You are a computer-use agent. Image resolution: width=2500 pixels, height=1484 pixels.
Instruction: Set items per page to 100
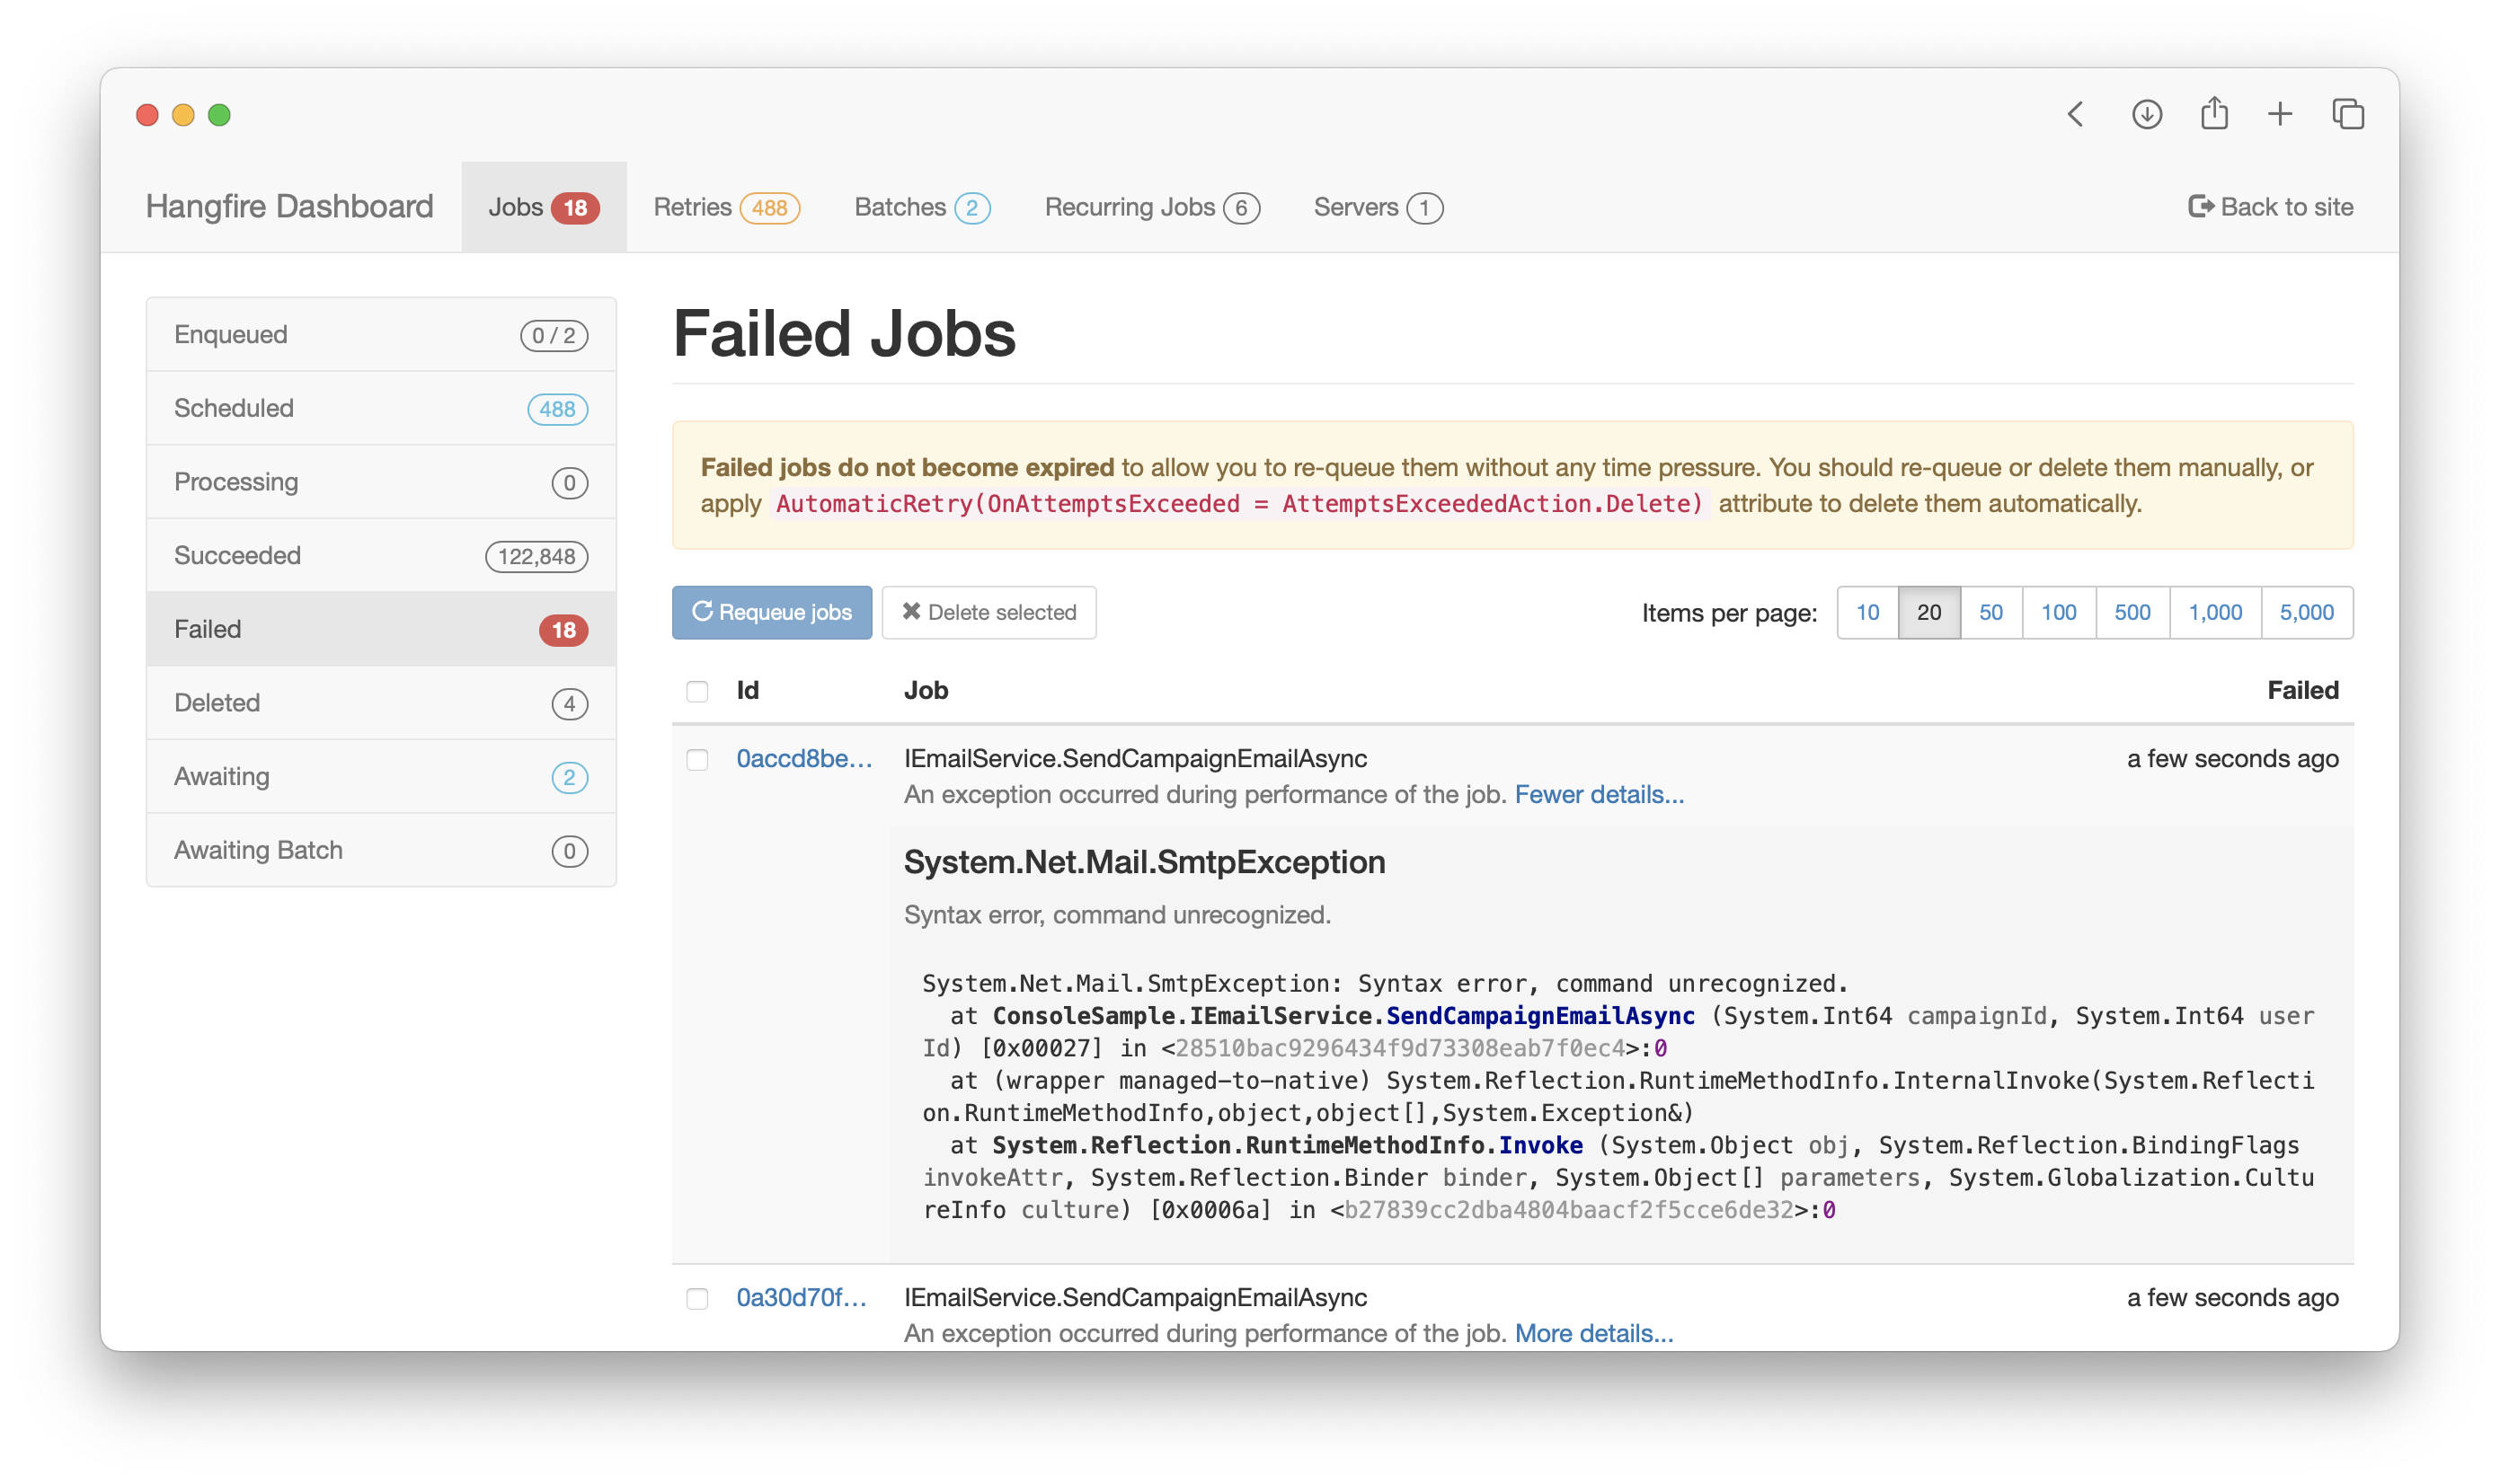click(2058, 612)
